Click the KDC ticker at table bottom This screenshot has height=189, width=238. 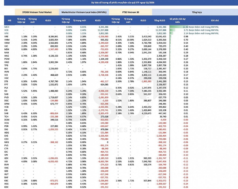[x=6, y=186]
